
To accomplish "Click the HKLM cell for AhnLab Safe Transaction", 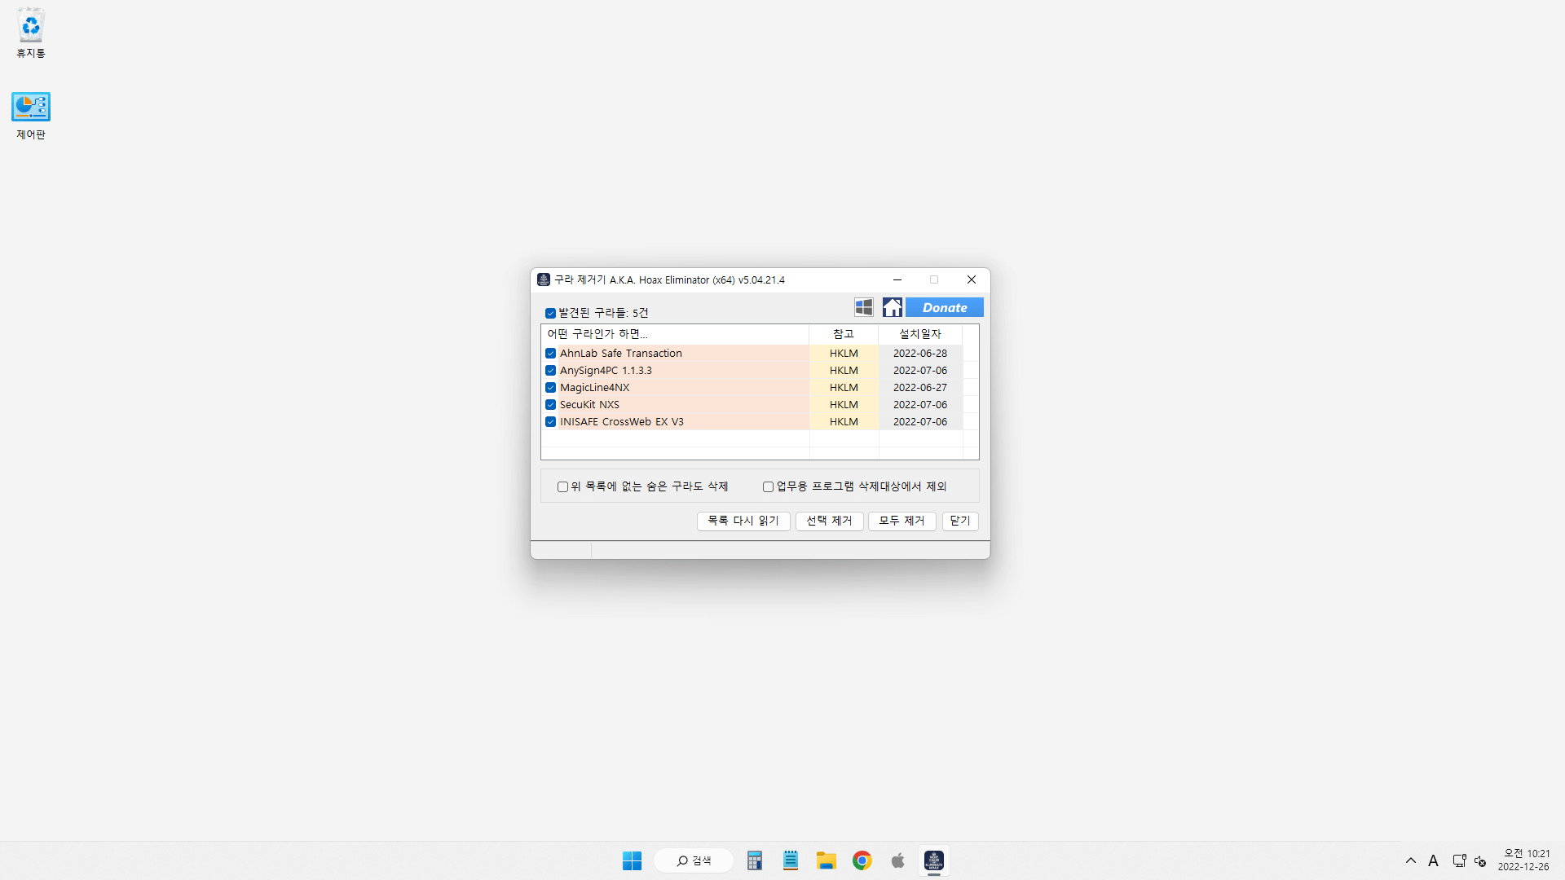I will coord(844,354).
